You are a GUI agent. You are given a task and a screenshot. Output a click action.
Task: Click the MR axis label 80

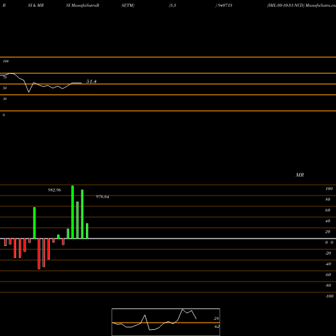328,200
